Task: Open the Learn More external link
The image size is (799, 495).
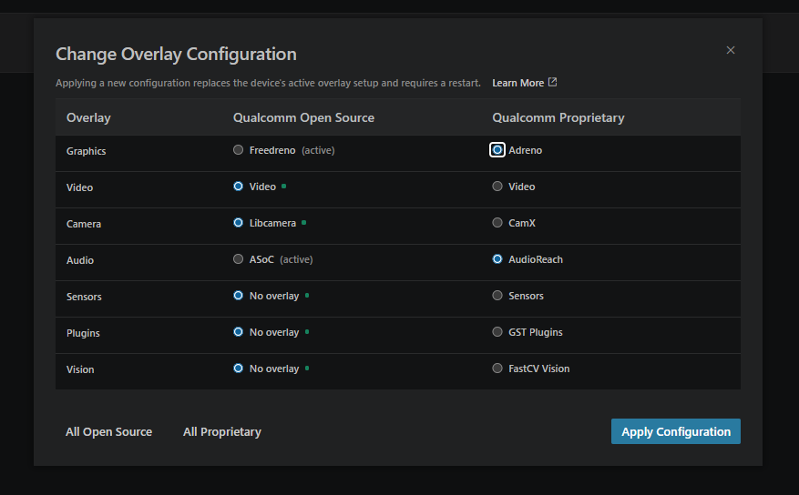Action: [525, 83]
